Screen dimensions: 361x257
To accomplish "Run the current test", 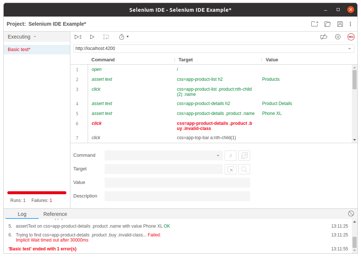I will point(92,37).
